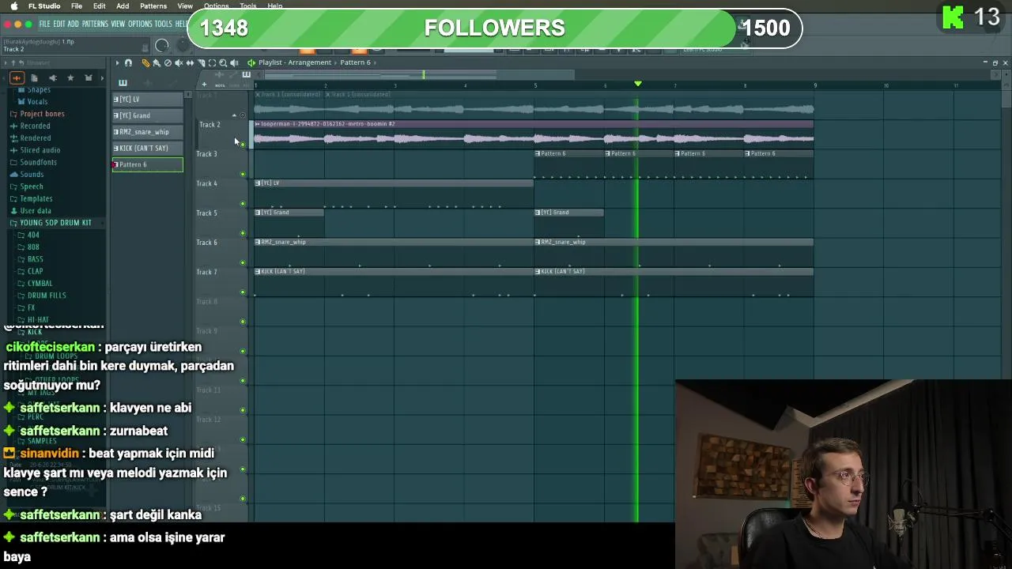Select the RMZ_snare_whip pattern in picker
Screen dimensions: 1012x569
pos(147,132)
